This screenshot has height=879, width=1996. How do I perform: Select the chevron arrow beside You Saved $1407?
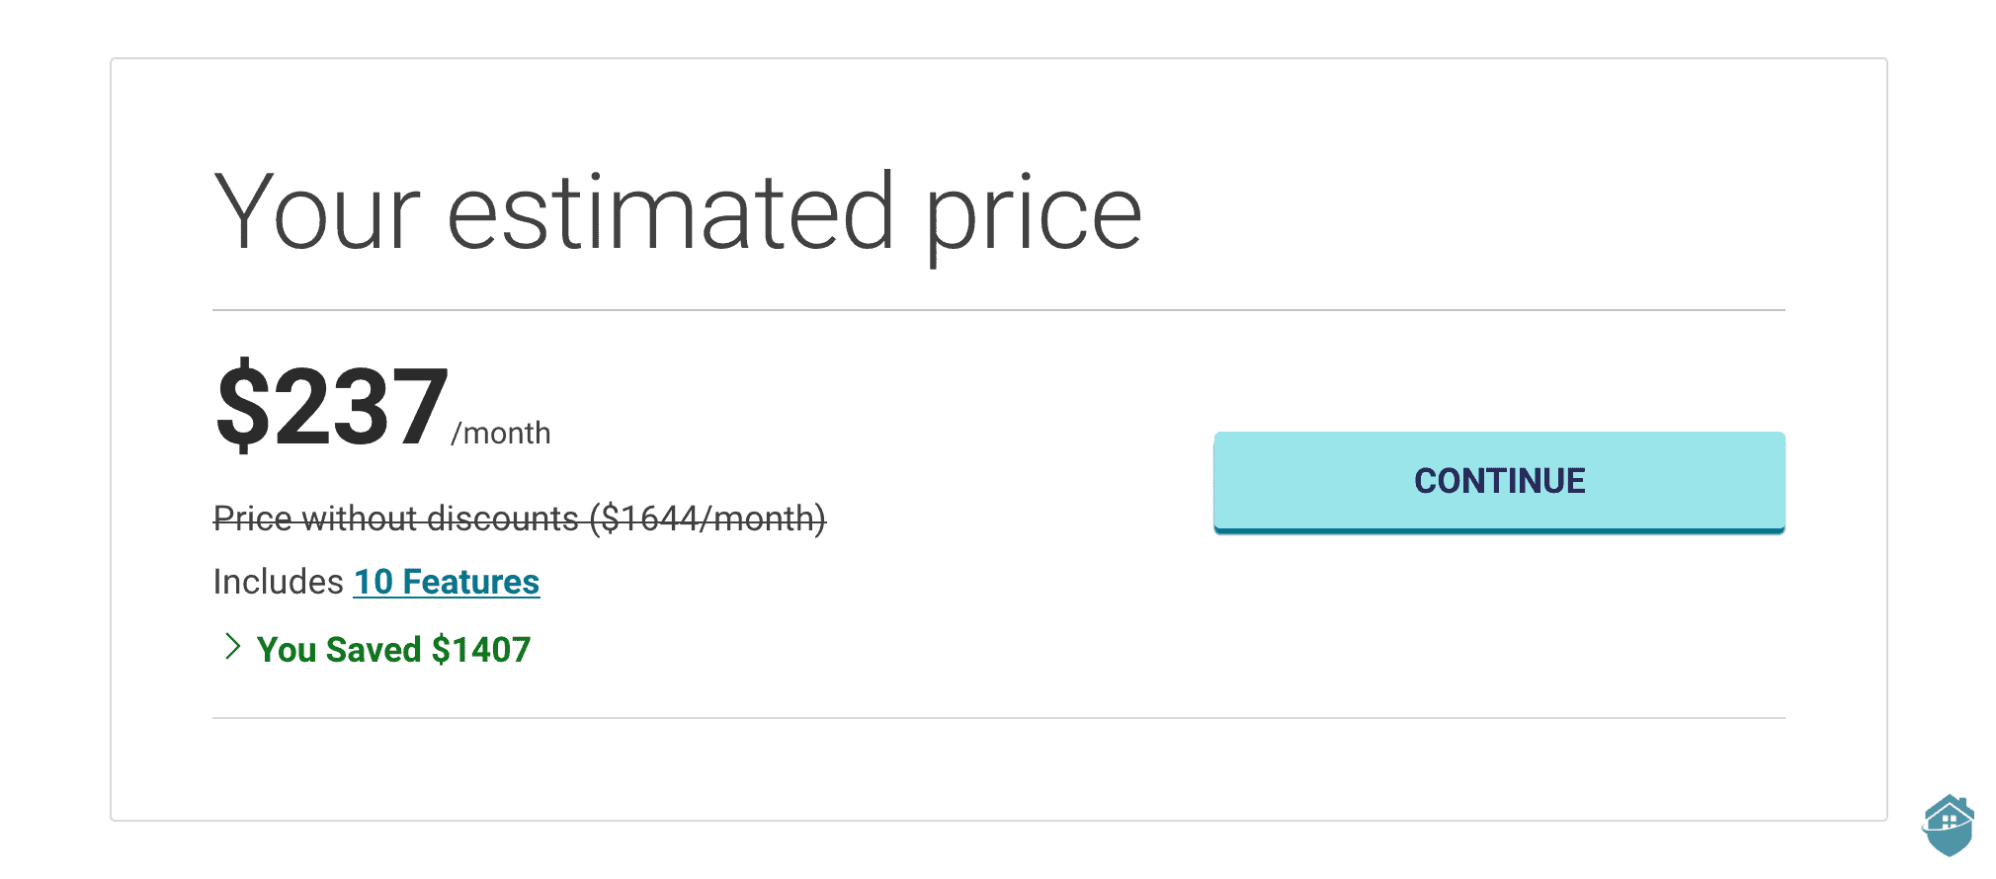(234, 647)
